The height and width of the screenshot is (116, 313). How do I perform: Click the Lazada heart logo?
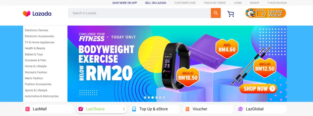27,14
